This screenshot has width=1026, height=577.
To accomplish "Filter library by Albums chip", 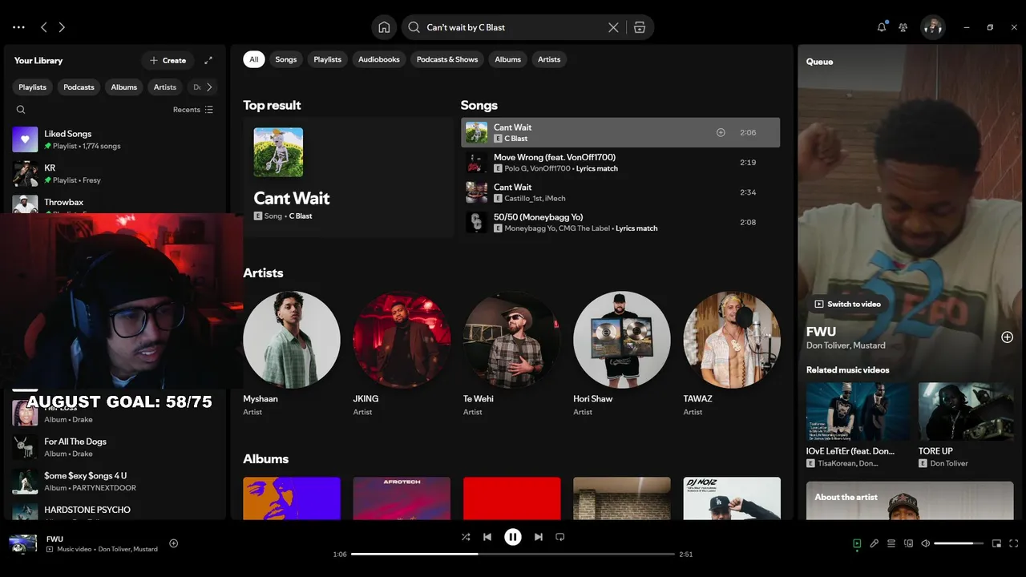I will point(124,87).
